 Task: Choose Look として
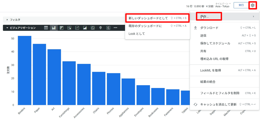coord(157,34)
